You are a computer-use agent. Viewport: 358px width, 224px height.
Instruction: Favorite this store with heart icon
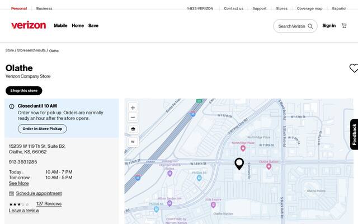[x=354, y=68]
